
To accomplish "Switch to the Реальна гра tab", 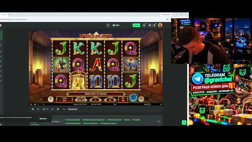I will pos(73,109).
